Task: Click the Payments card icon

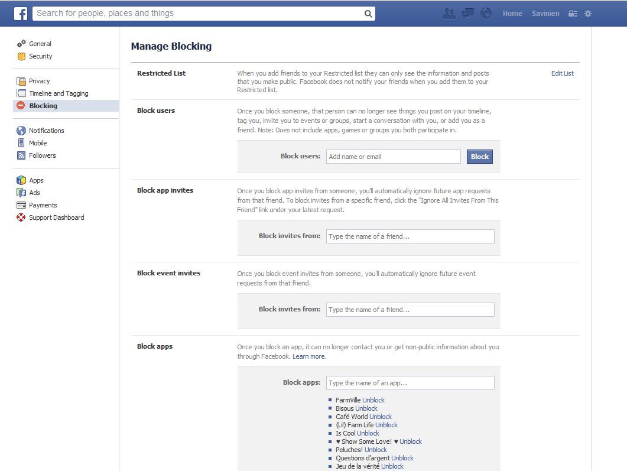Action: 21,205
